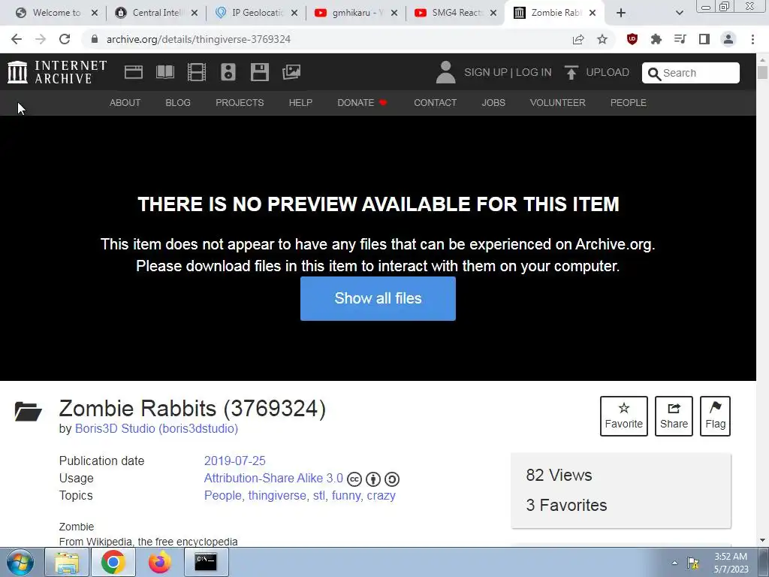Open Chrome's three-dot menu
This screenshot has height=577, width=769.
752,39
